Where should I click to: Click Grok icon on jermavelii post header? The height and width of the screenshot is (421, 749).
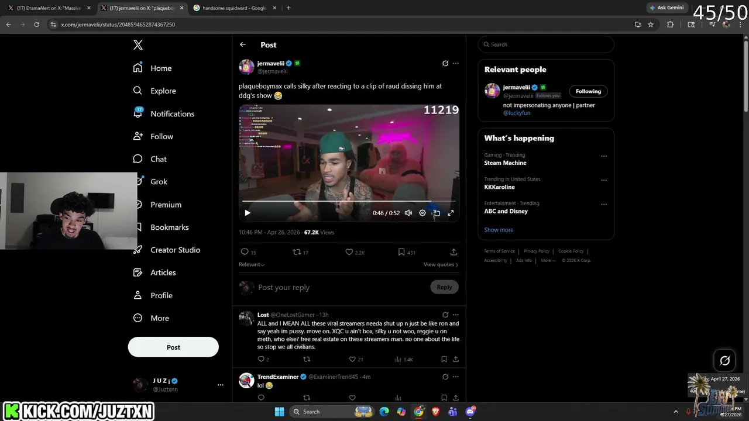[x=445, y=63]
